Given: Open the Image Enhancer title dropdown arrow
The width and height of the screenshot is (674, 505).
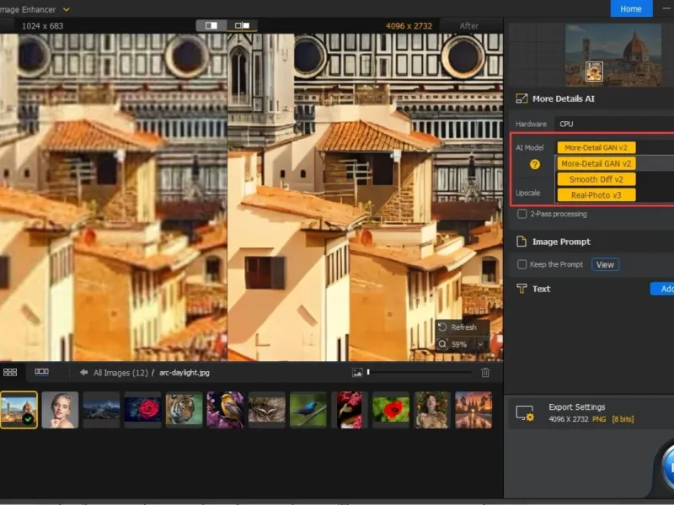Looking at the screenshot, I should point(67,9).
